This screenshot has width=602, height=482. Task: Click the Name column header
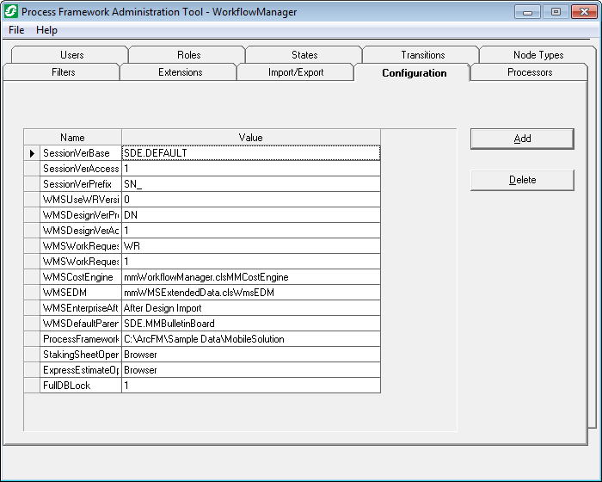(x=73, y=138)
